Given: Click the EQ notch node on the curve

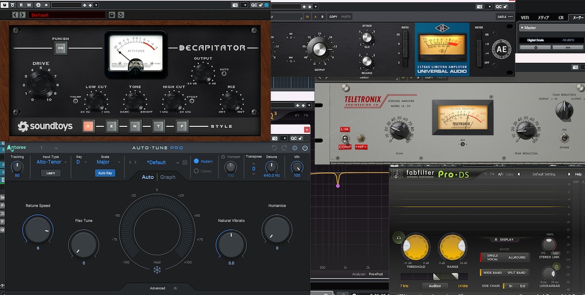Looking at the screenshot, I should 338,185.
